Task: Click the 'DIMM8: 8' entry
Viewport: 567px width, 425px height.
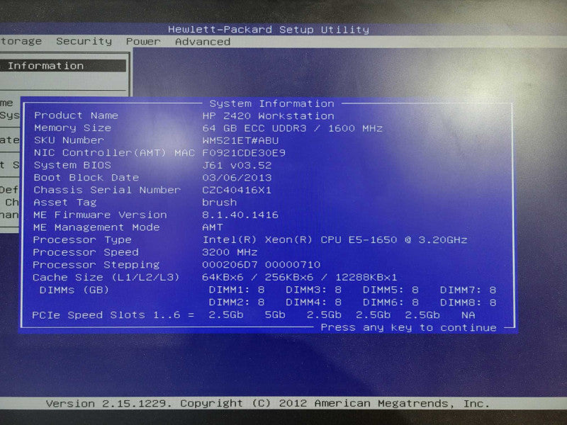Action: (468, 302)
